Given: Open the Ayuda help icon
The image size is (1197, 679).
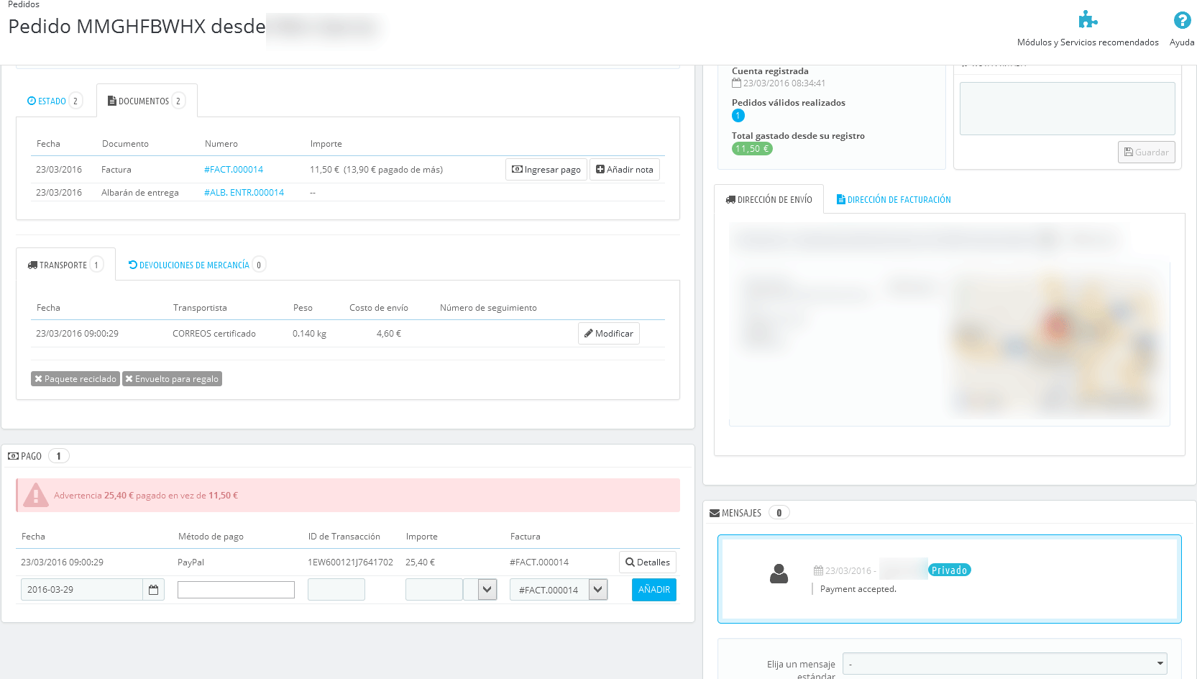Looking at the screenshot, I should click(1182, 20).
